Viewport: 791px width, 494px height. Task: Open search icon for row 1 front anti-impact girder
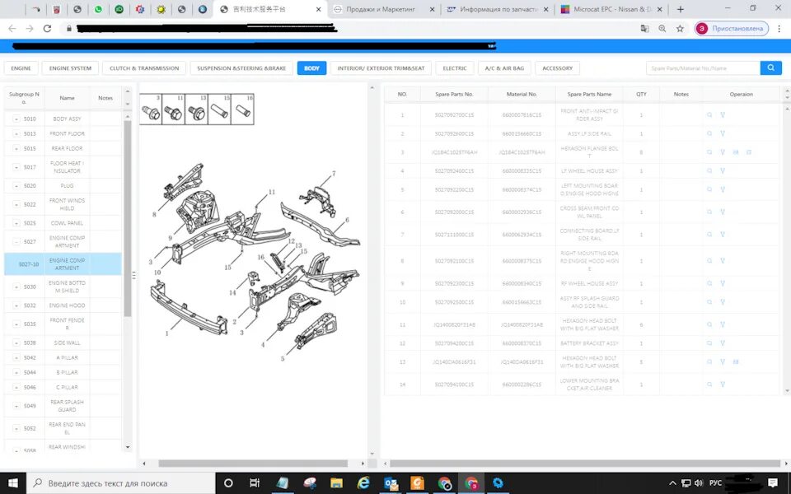(709, 115)
